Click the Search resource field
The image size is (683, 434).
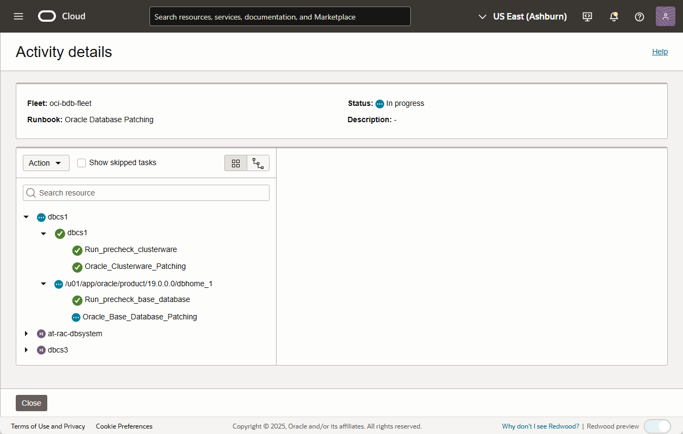147,193
